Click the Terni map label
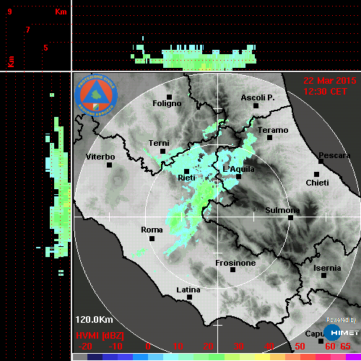This screenshot has width=361, height=361. point(159,143)
